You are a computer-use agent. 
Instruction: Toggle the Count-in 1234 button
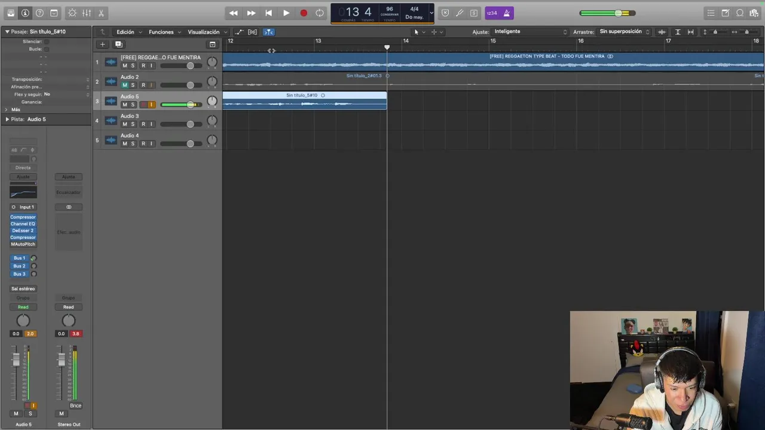pos(492,13)
